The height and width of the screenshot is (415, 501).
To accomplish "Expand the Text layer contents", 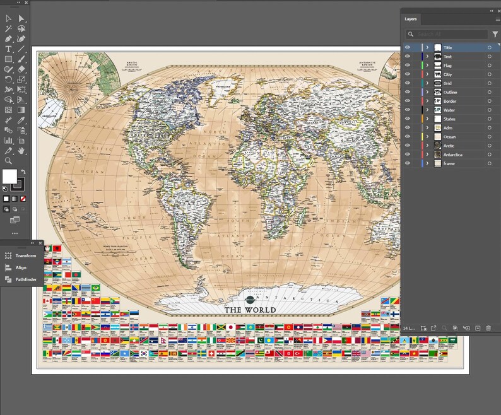I will point(427,56).
